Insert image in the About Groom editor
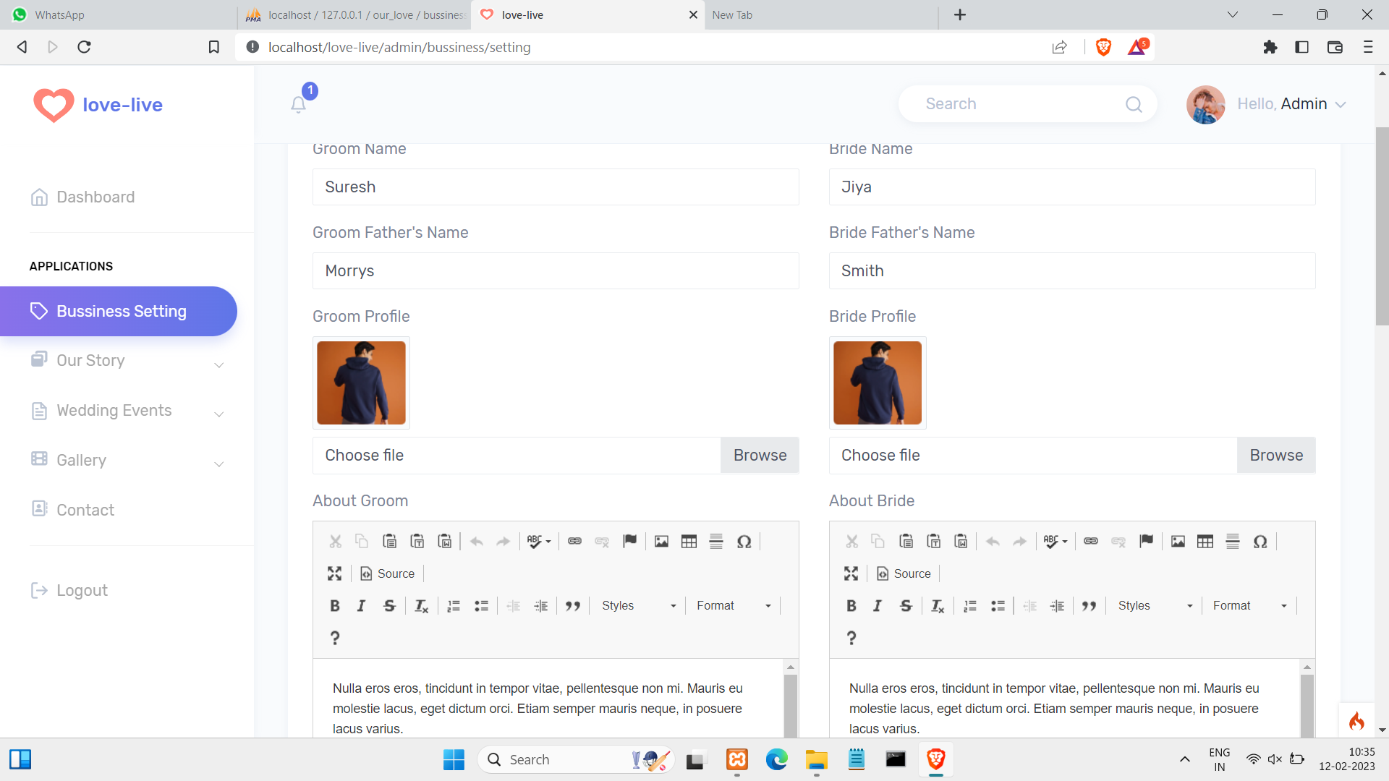 tap(662, 542)
